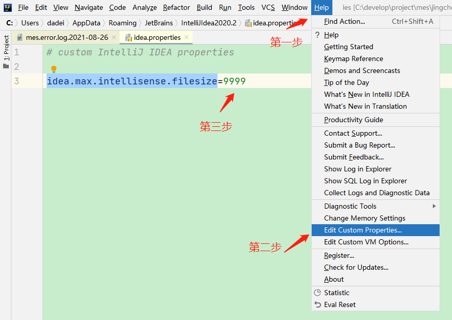Close the idea.properties editor tab
The width and height of the screenshot is (452, 320).
[x=186, y=37]
